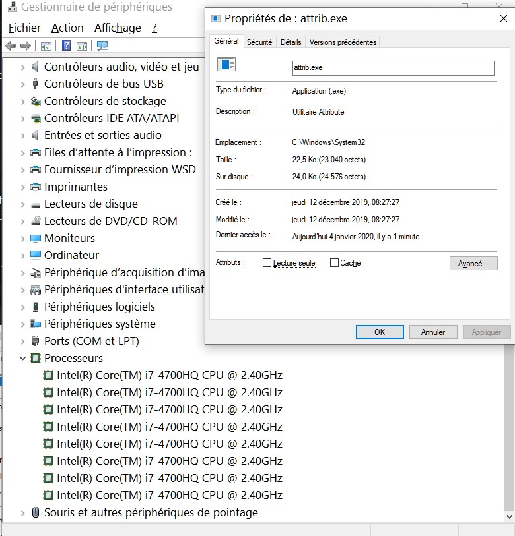Image resolution: width=515 pixels, height=536 pixels.
Task: Click the OK button
Action: [380, 332]
